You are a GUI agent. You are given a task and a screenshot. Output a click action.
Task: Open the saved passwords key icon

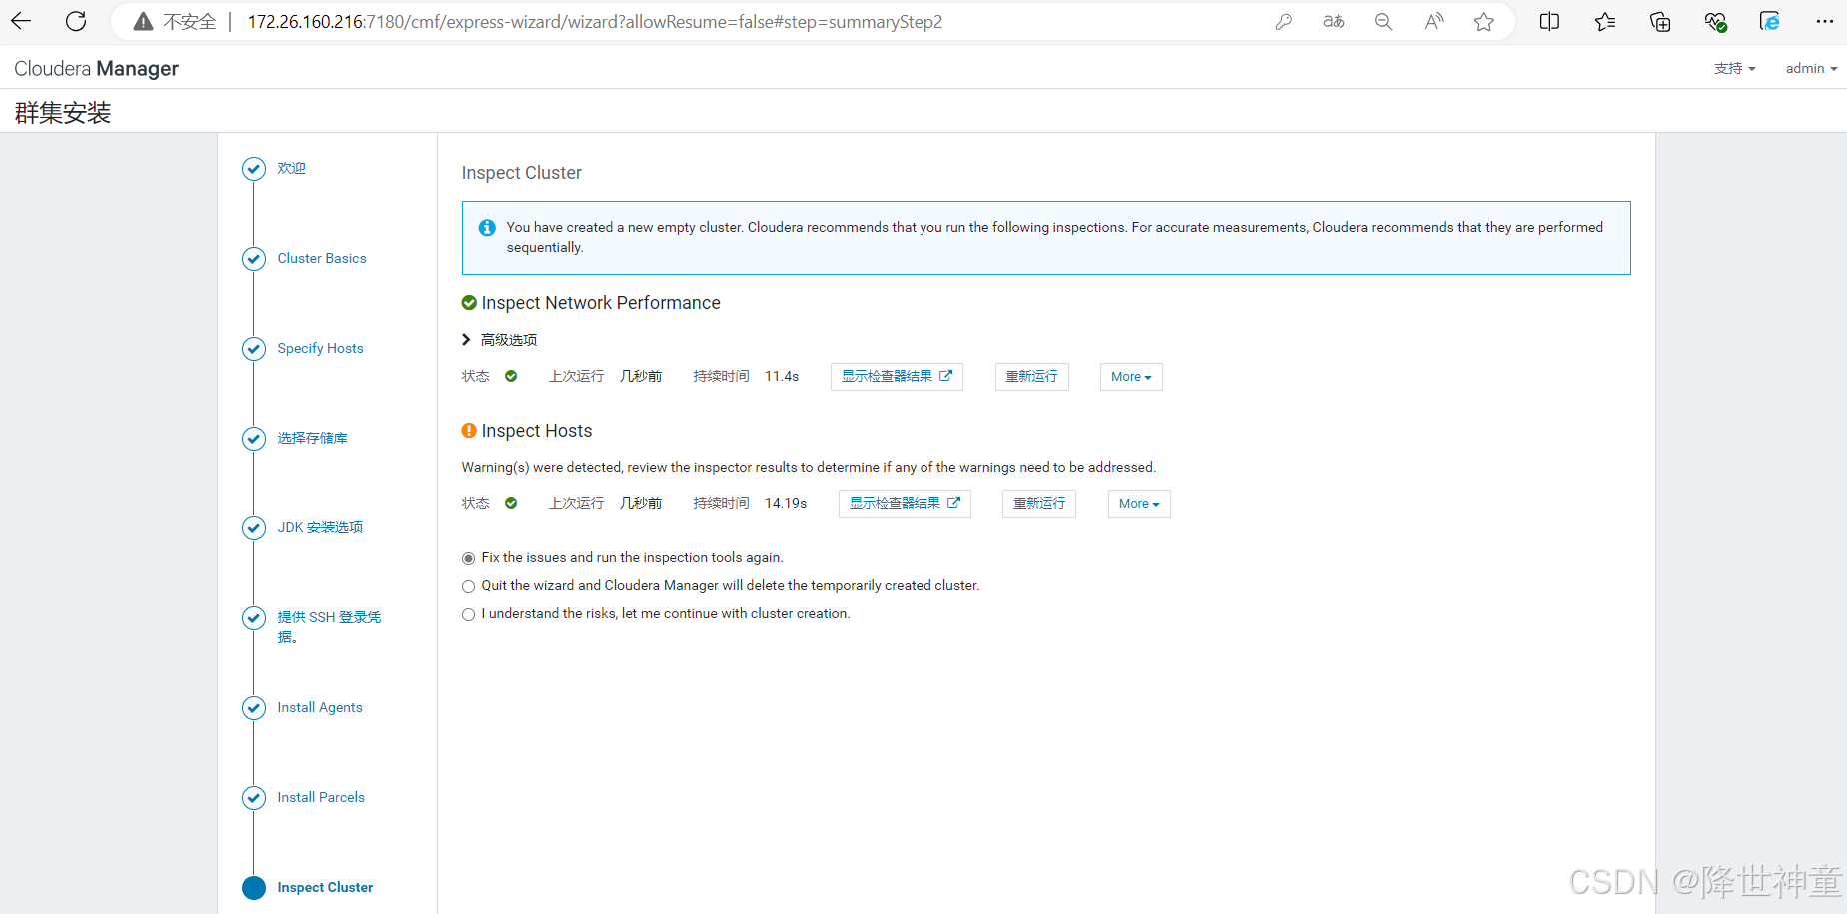point(1284,22)
